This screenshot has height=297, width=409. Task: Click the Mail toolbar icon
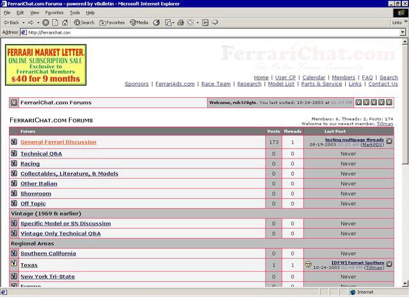click(168, 23)
